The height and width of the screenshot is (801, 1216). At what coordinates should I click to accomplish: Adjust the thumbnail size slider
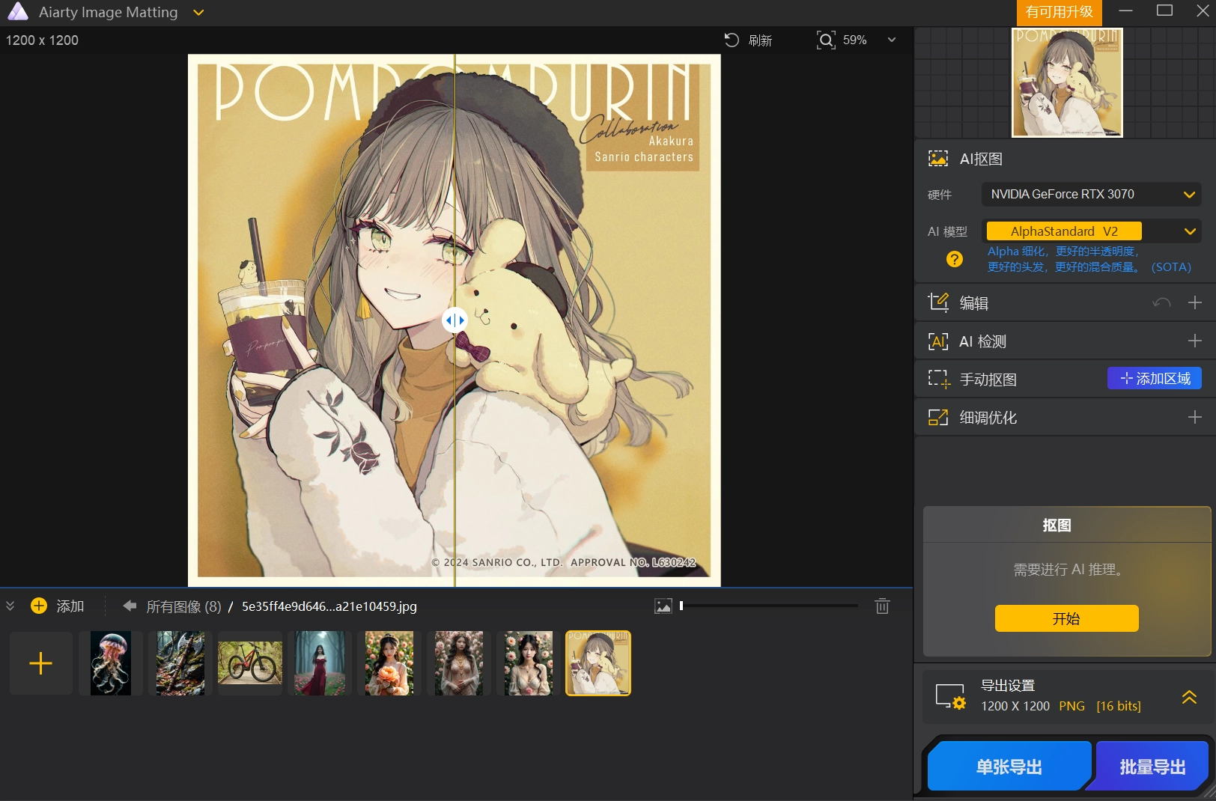[x=769, y=606]
